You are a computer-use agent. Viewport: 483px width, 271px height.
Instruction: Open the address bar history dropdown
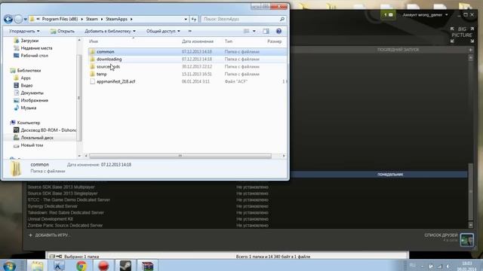(186, 19)
